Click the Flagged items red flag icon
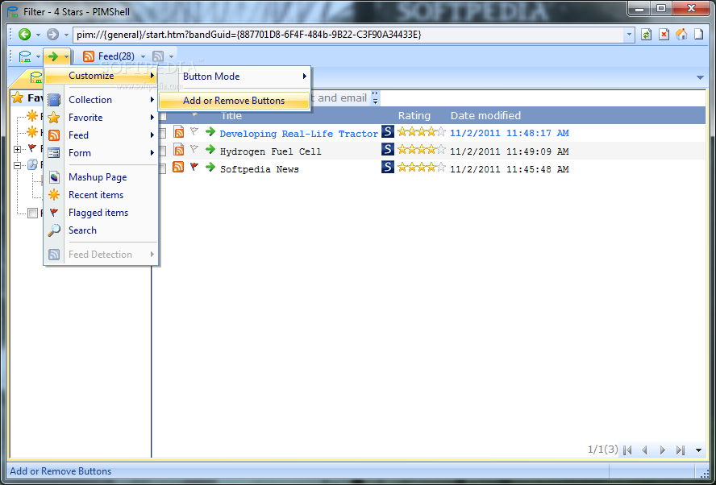Viewport: 716px width, 485px height. [x=54, y=213]
